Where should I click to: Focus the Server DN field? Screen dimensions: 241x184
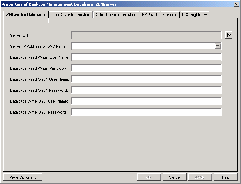coord(146,35)
